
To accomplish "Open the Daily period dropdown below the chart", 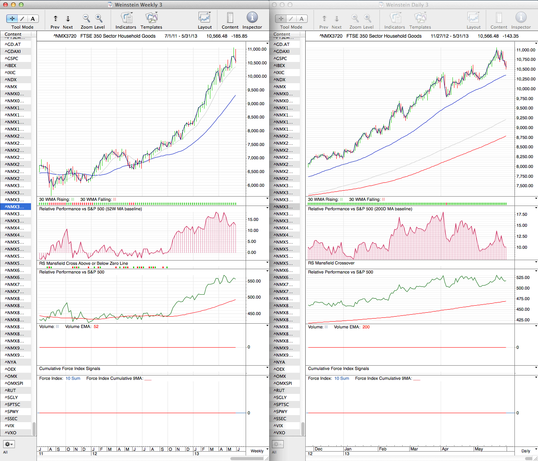I will 528,451.
